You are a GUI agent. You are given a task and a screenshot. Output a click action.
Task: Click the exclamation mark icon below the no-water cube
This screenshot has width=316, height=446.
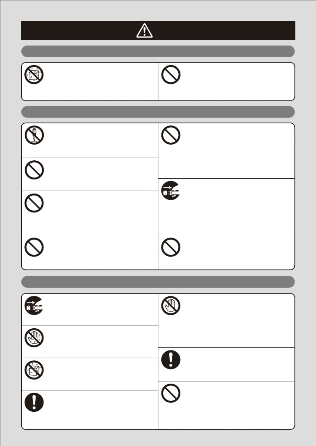coord(34,402)
